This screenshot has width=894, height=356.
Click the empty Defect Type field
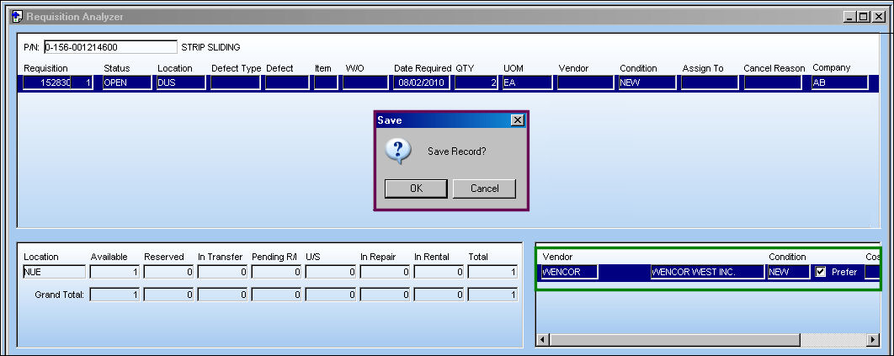pos(236,82)
